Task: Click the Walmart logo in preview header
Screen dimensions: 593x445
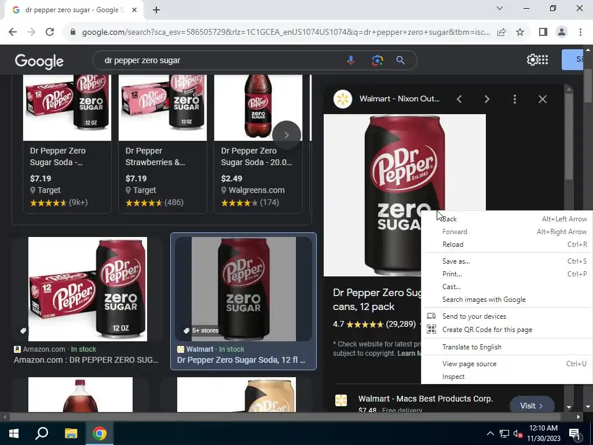Action: [x=343, y=99]
